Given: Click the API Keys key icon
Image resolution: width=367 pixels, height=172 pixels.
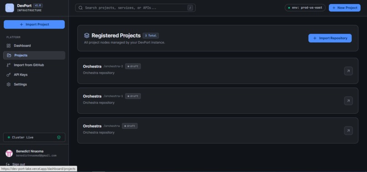Looking at the screenshot, I should click(x=9, y=75).
